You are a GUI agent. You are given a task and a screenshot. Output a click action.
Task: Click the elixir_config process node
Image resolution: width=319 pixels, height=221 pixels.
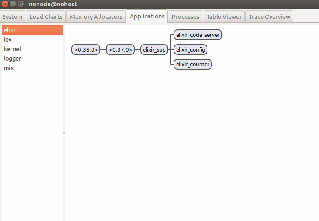[190, 50]
